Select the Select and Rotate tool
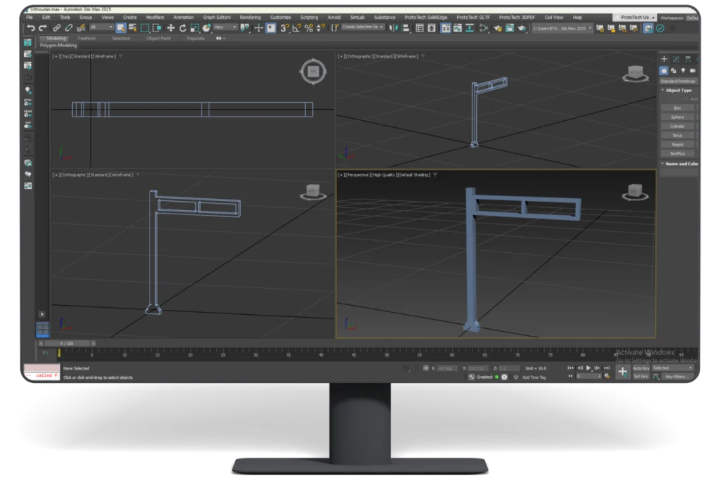Image resolution: width=719 pixels, height=480 pixels. click(x=183, y=28)
